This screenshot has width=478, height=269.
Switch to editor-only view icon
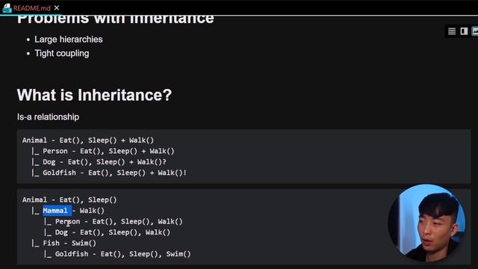452,31
